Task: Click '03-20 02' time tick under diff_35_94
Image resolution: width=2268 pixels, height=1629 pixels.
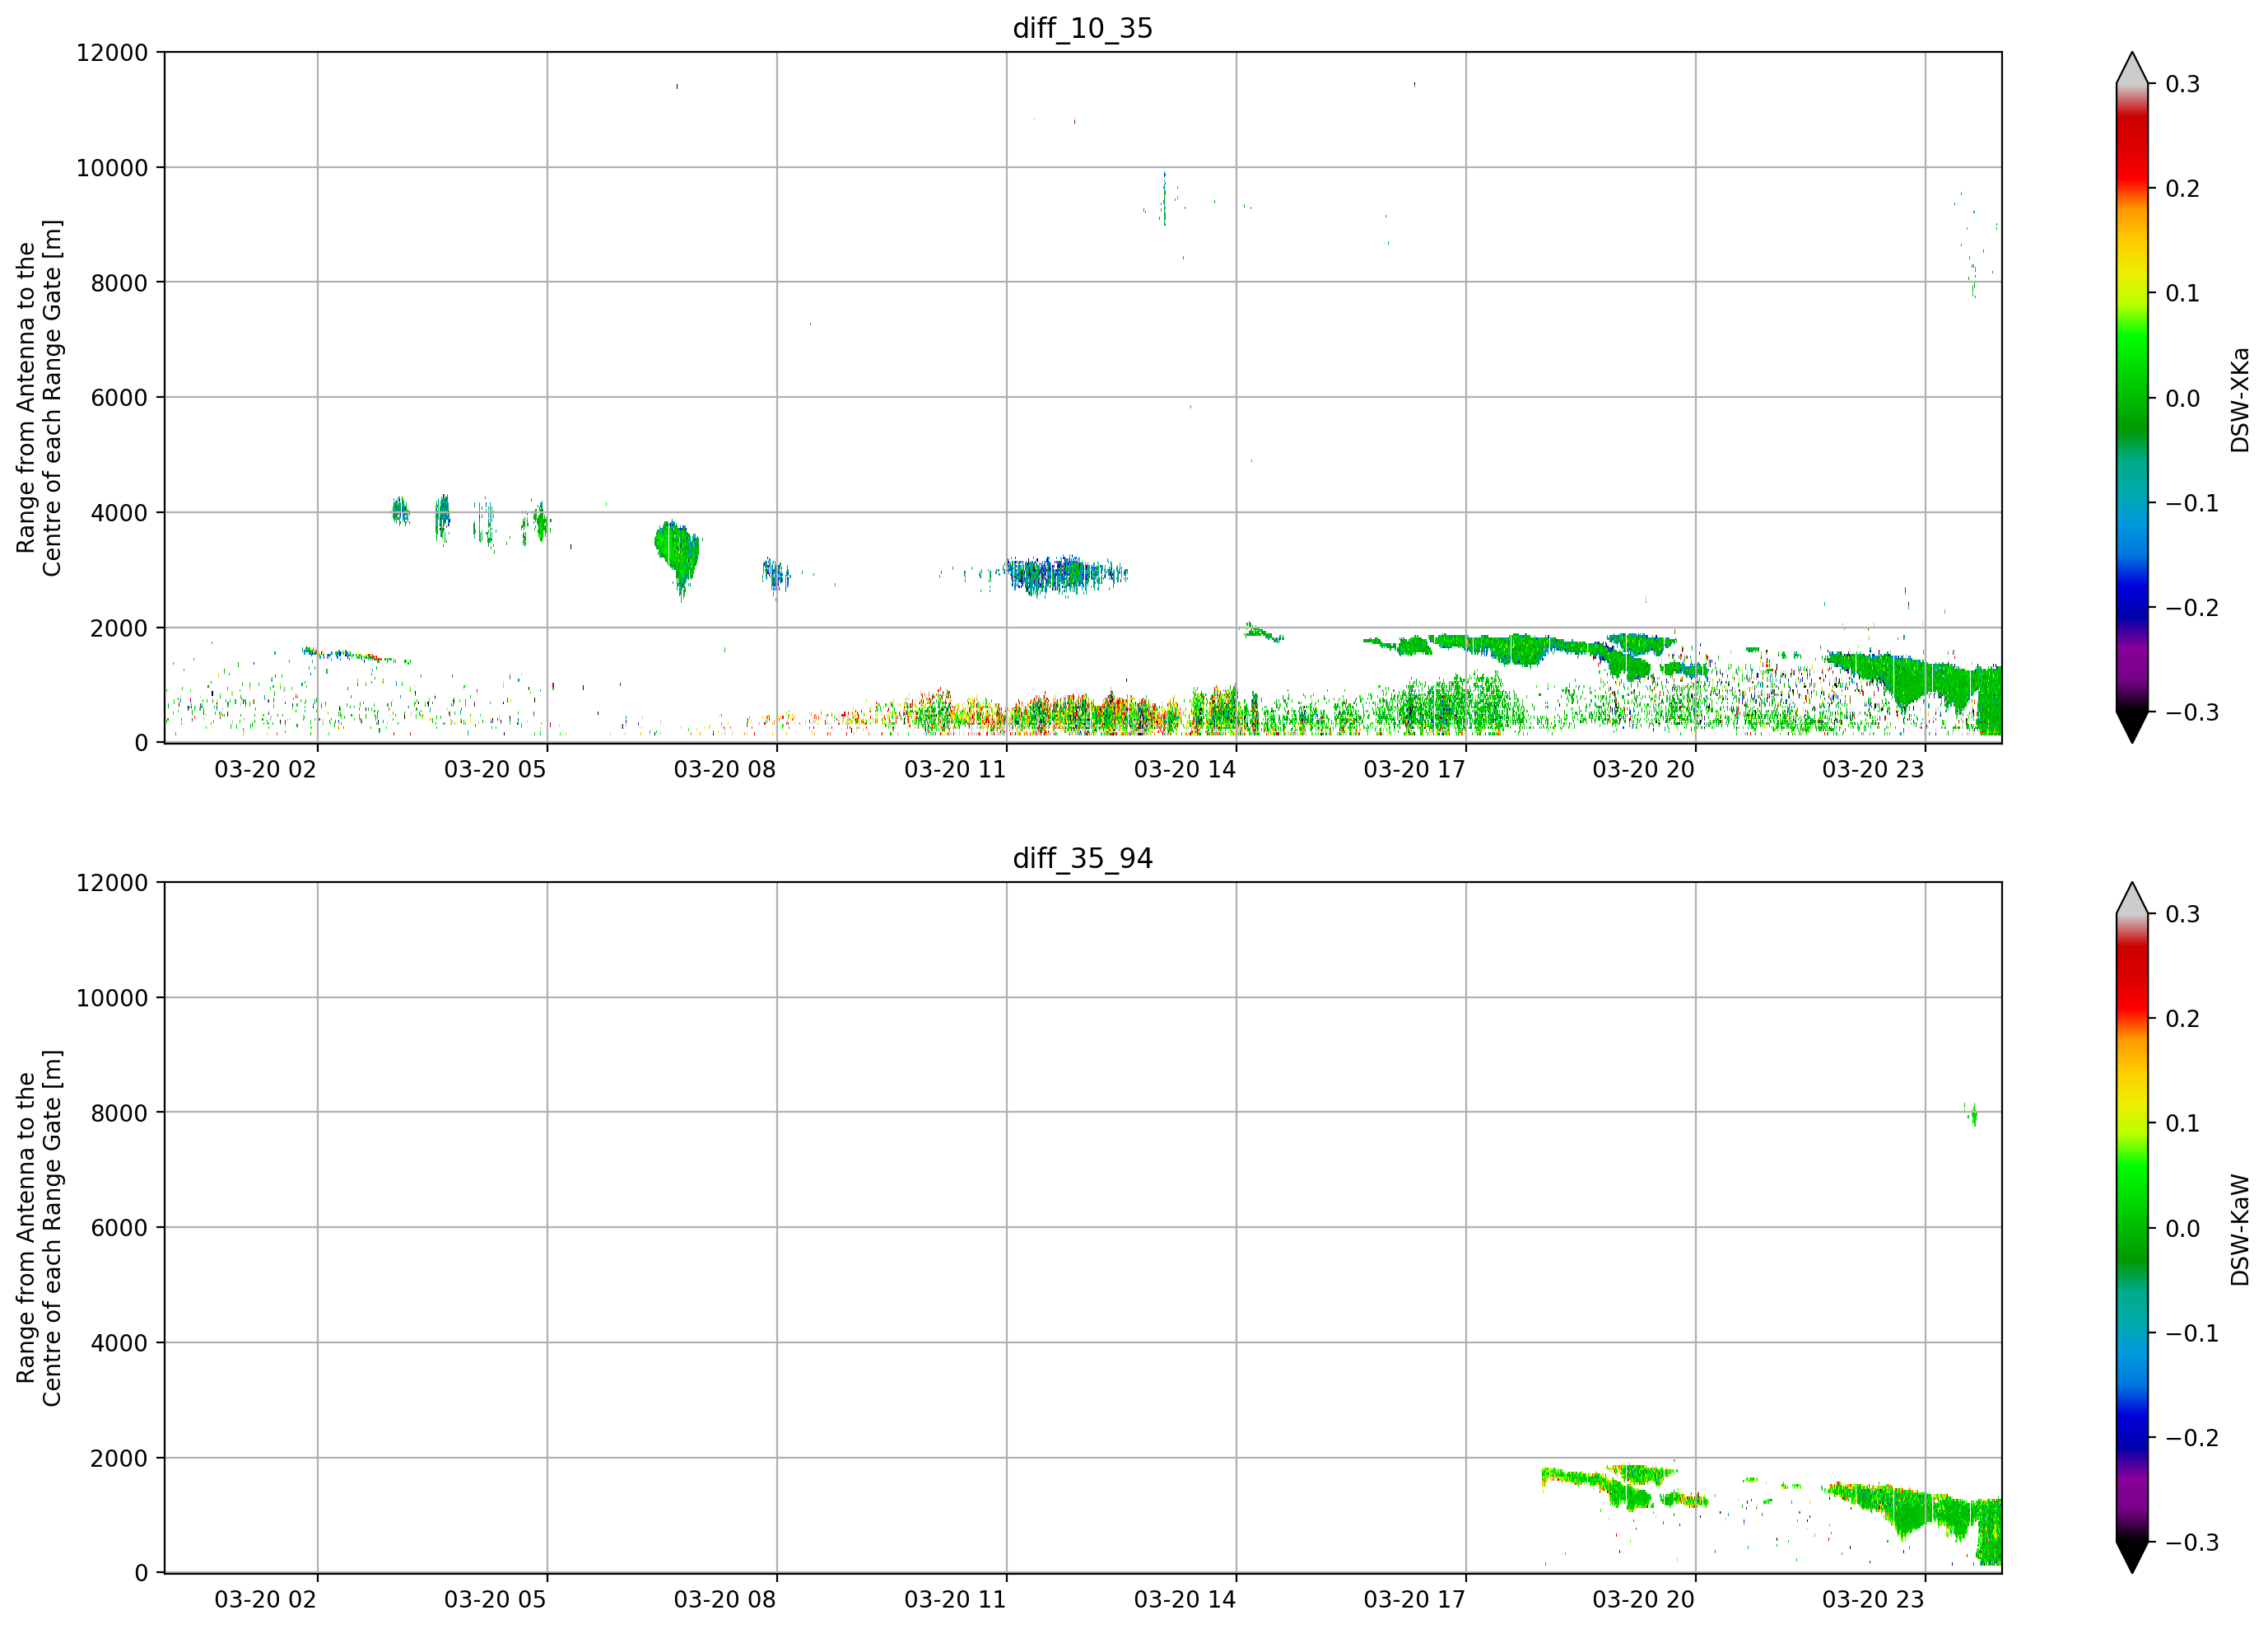Action: click(265, 1600)
